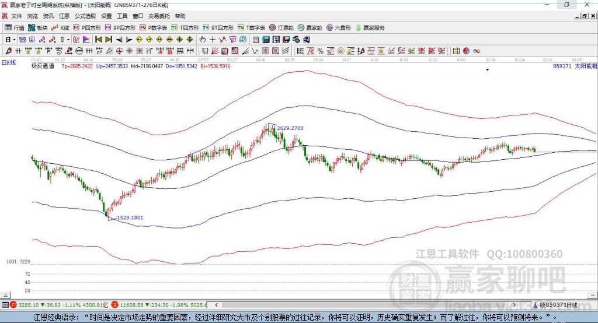Screen dimensions: 598x323
Task: Step chart right with black arrow
Action: pos(129,40)
